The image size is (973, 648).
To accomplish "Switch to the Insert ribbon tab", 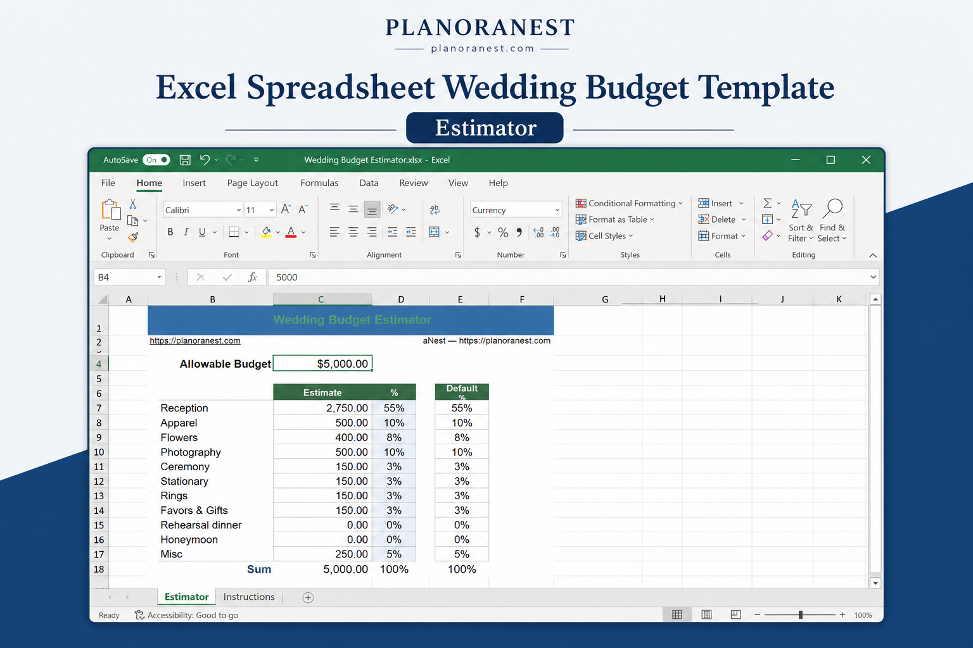I will click(194, 183).
